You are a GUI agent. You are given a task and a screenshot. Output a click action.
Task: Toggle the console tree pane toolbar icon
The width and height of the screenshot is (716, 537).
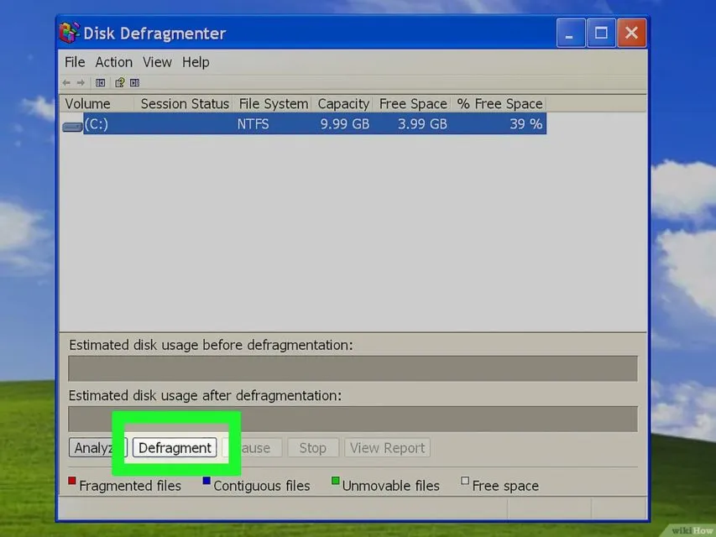coord(101,83)
